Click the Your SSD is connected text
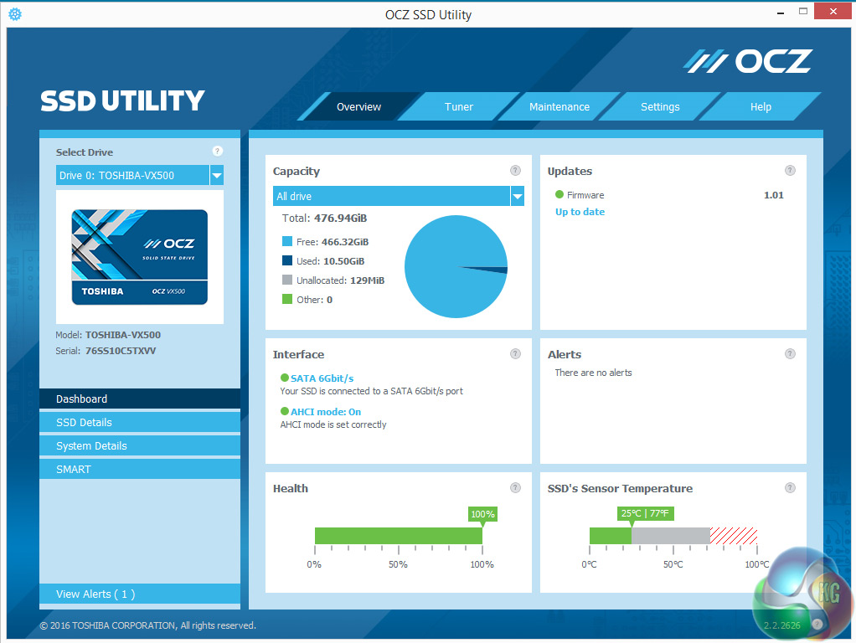The image size is (856, 643). [x=371, y=391]
